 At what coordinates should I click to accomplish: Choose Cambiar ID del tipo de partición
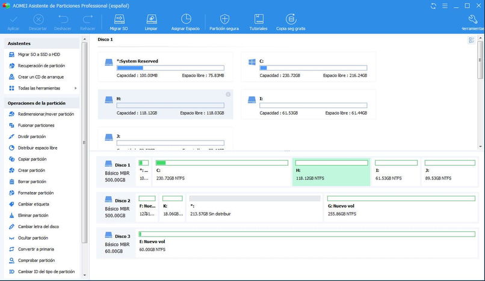46,272
